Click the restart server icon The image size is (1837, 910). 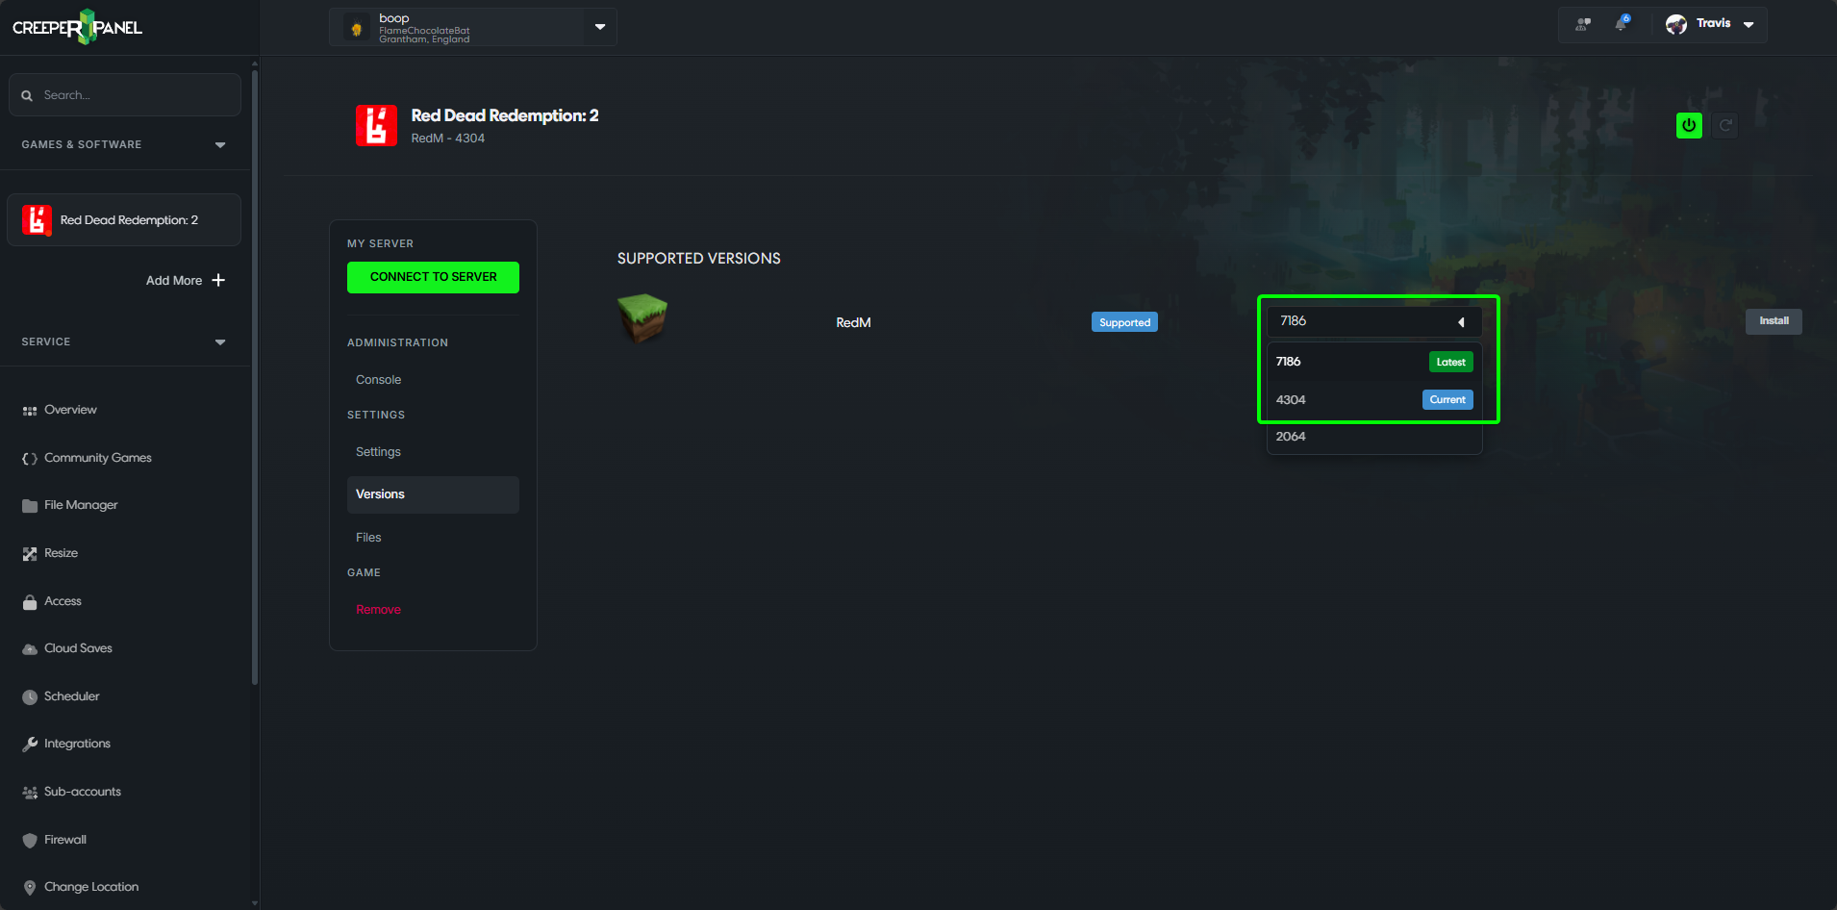pyautogui.click(x=1725, y=125)
